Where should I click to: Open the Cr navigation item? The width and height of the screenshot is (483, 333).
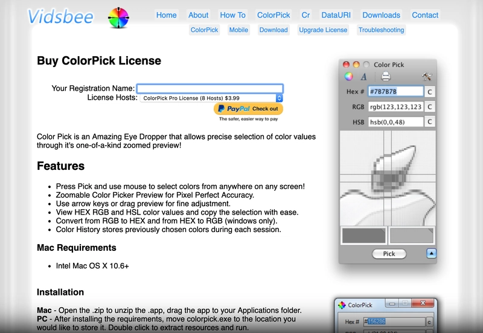tap(305, 15)
